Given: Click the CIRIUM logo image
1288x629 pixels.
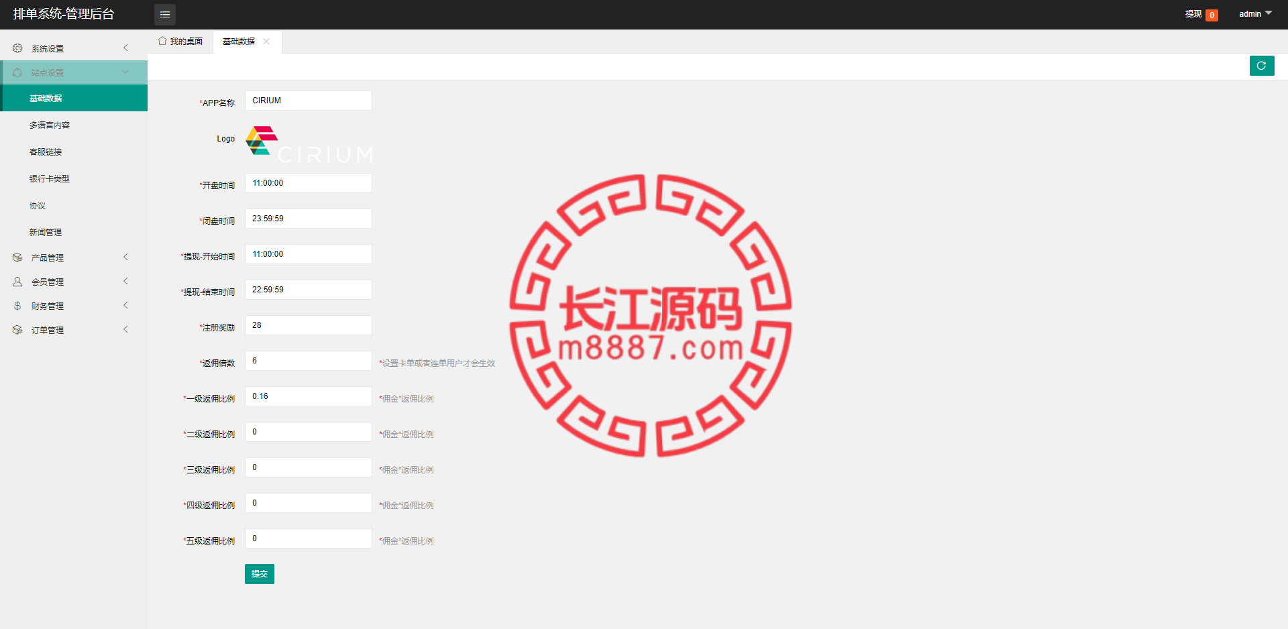Looking at the screenshot, I should point(309,144).
